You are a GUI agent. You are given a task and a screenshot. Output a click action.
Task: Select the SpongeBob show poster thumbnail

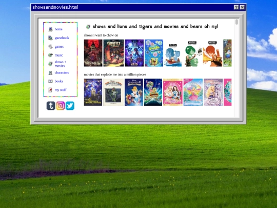click(x=154, y=53)
